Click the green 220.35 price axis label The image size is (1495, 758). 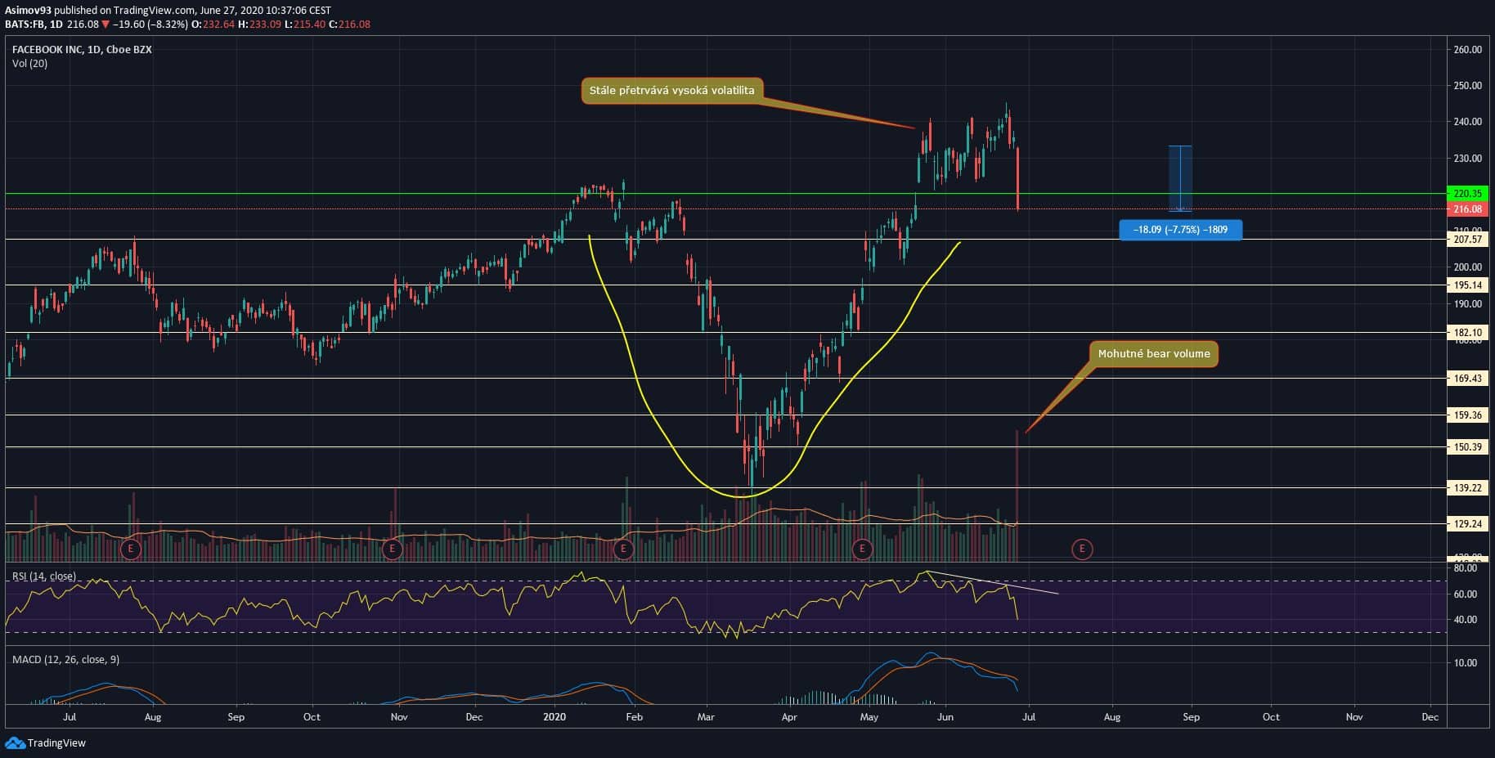(x=1467, y=194)
